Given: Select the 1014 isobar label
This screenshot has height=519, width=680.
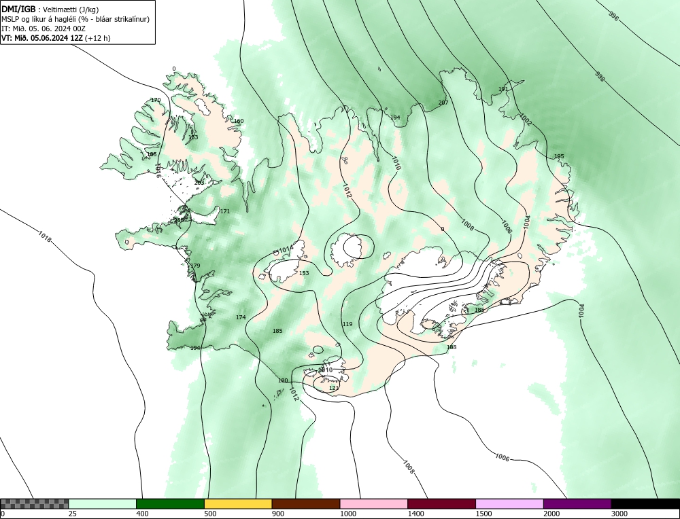Looking at the screenshot, I should [286, 250].
